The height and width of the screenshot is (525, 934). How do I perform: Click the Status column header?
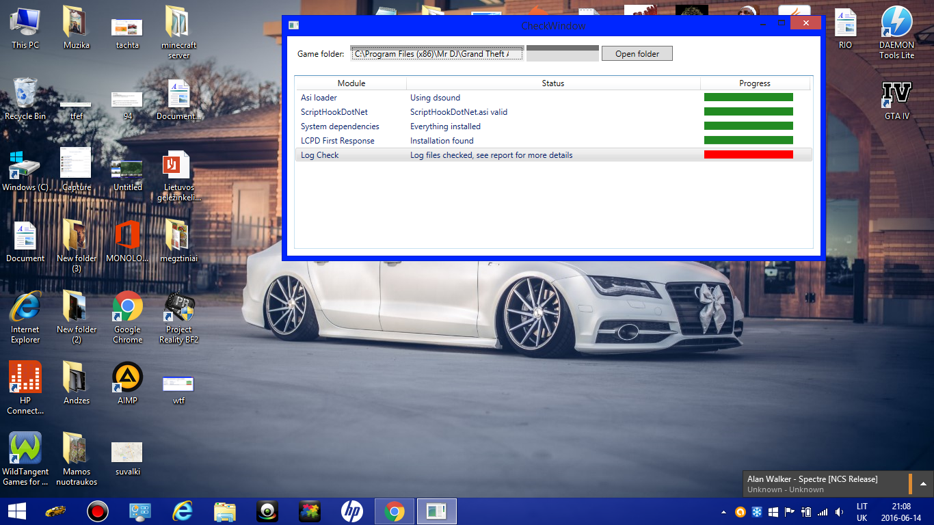pos(552,83)
